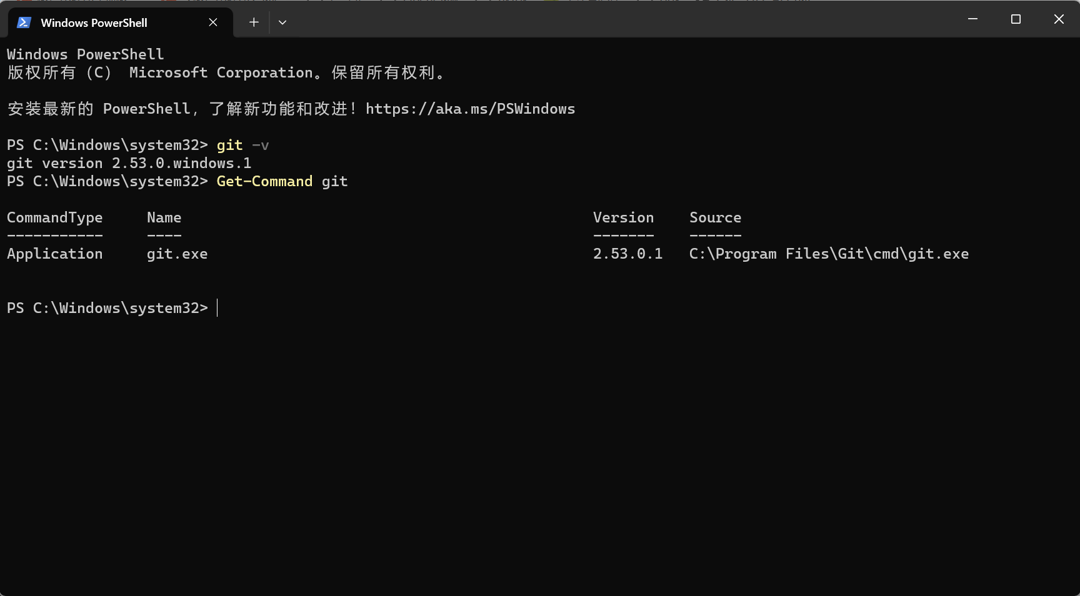Click the 'git.exe' name cell

point(177,254)
